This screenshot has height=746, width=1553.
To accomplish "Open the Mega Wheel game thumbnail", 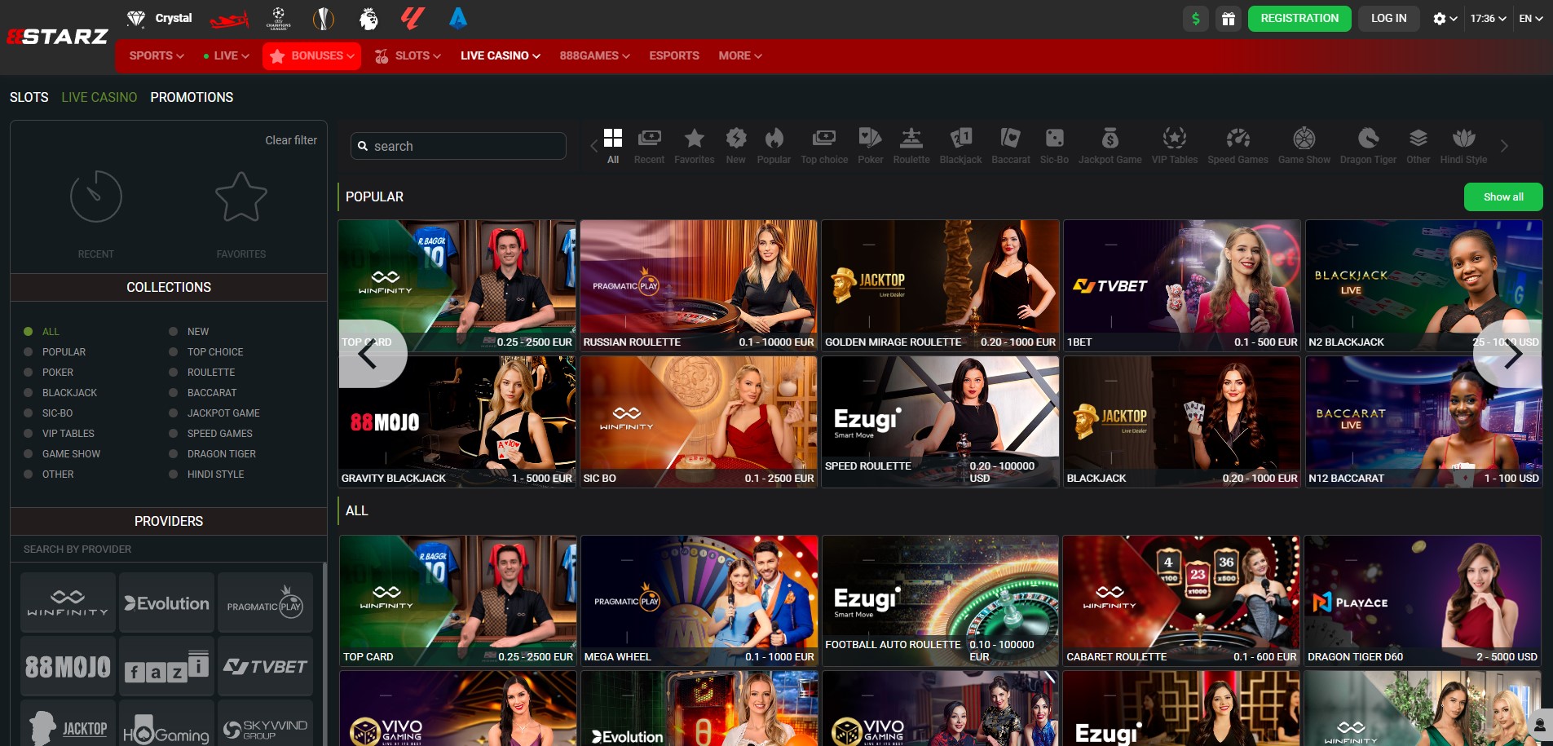I will (x=699, y=601).
